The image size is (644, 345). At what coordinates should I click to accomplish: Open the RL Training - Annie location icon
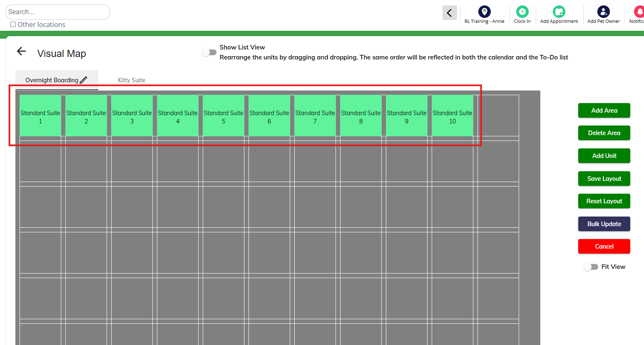tap(484, 12)
